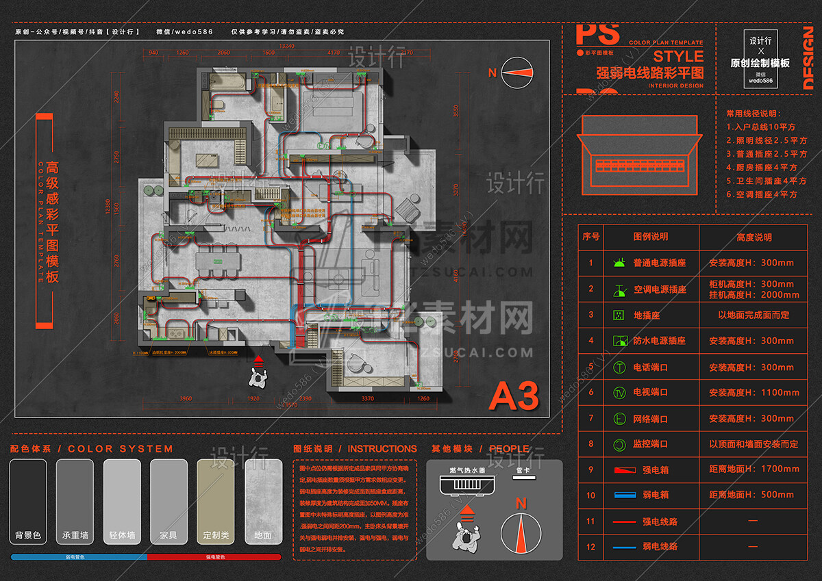Select the 窗卡 bar symbol
Screen dimensions: 822x581
click(x=525, y=479)
